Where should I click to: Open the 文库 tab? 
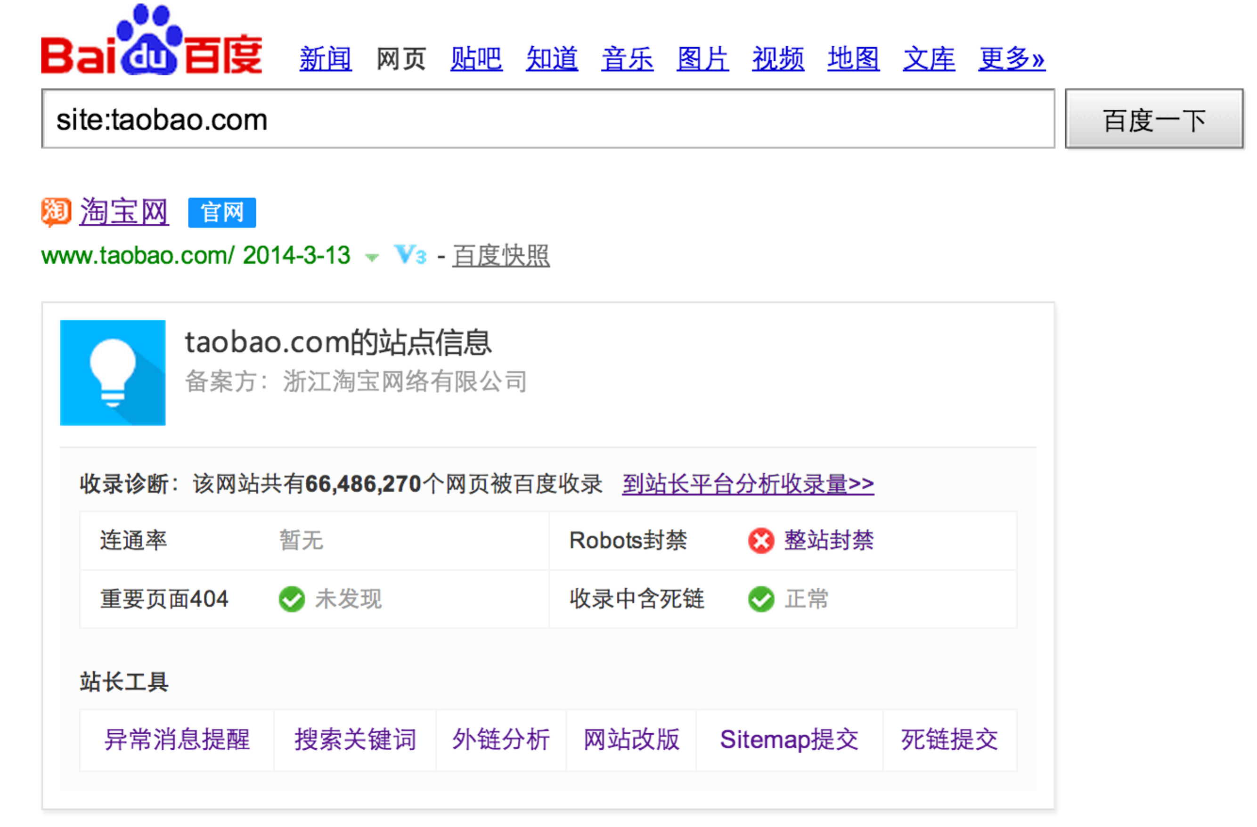coord(929,58)
